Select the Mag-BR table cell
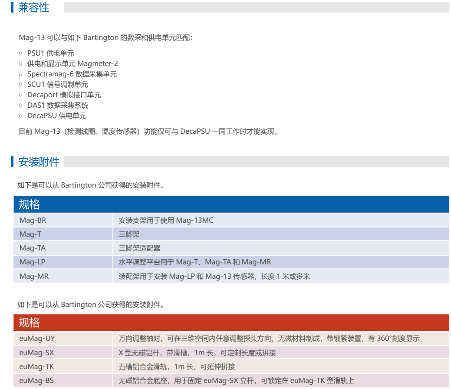Viewport: 451px width, 389px height. coord(63,221)
